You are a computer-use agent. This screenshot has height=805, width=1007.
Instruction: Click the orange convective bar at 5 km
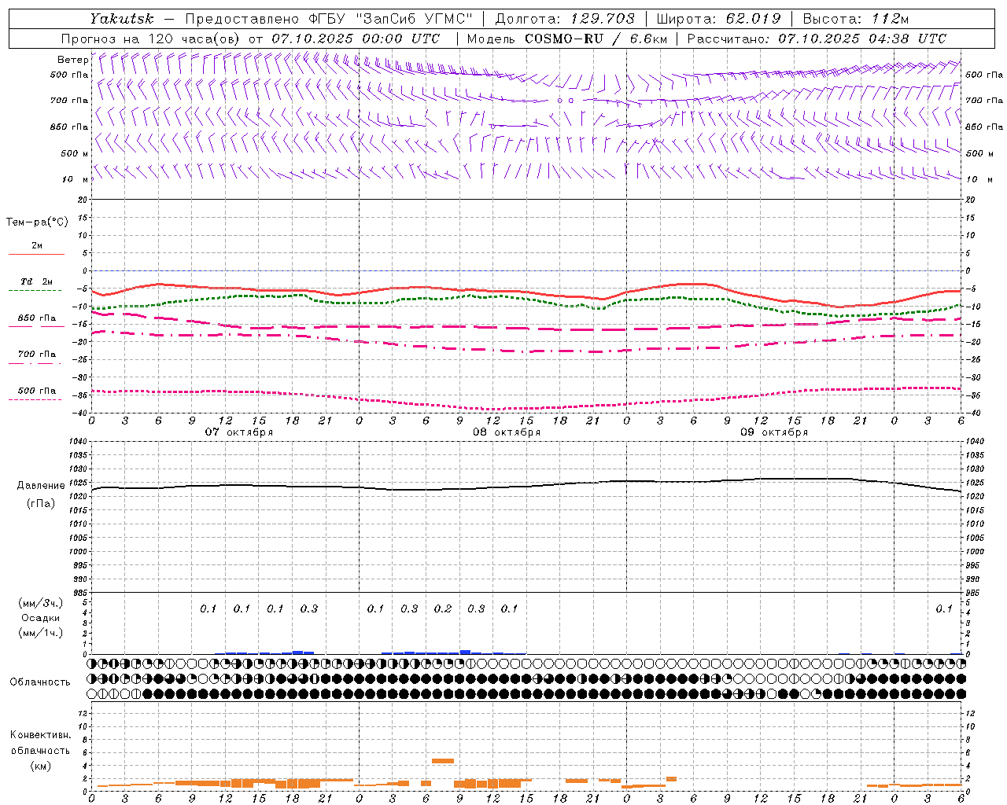click(443, 760)
